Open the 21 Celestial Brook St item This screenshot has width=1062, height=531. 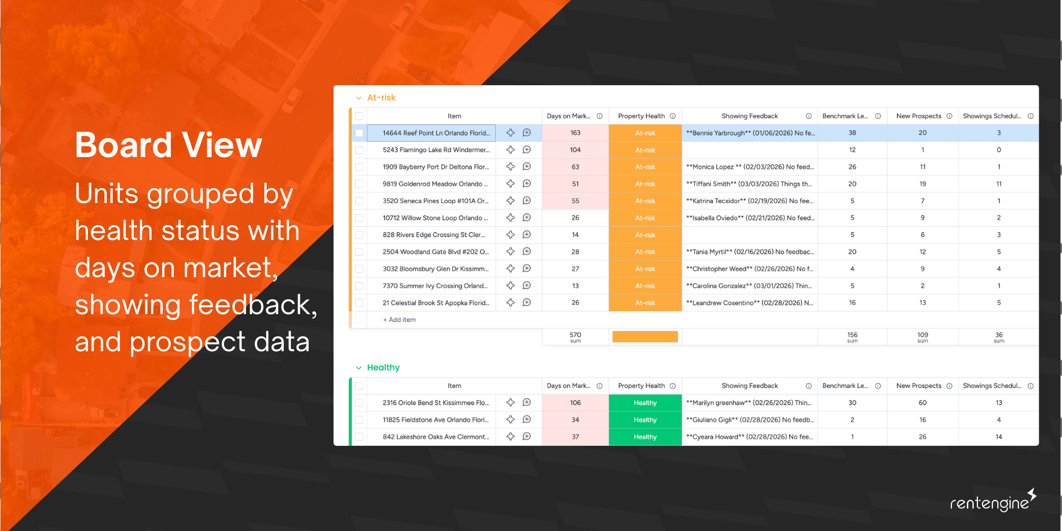(x=435, y=303)
